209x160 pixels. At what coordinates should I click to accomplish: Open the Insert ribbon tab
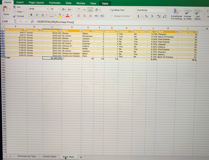click(20, 2)
